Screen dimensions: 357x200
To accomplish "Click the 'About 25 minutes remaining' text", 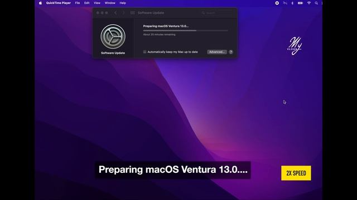I will point(159,34).
